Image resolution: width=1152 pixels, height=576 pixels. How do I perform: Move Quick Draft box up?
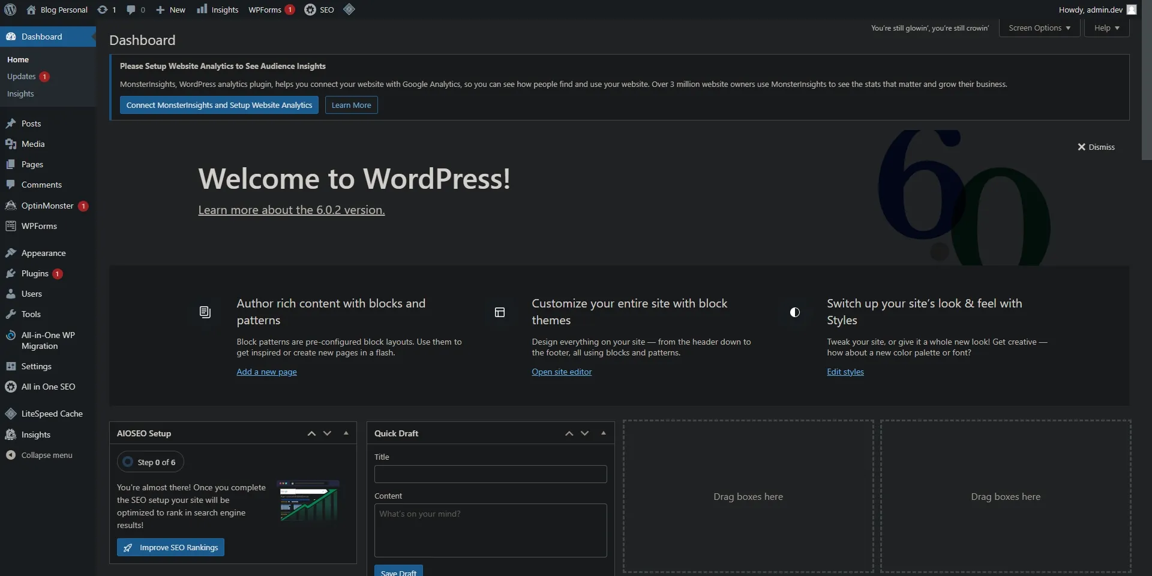point(569,433)
